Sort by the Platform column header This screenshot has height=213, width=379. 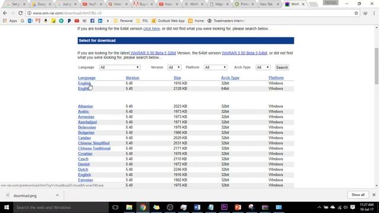tap(276, 78)
